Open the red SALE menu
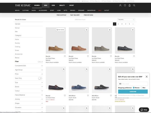Screen dimensions: 151x113 [x=100, y=10]
